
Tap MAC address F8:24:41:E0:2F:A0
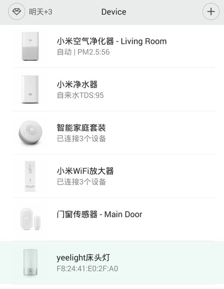tap(87, 269)
